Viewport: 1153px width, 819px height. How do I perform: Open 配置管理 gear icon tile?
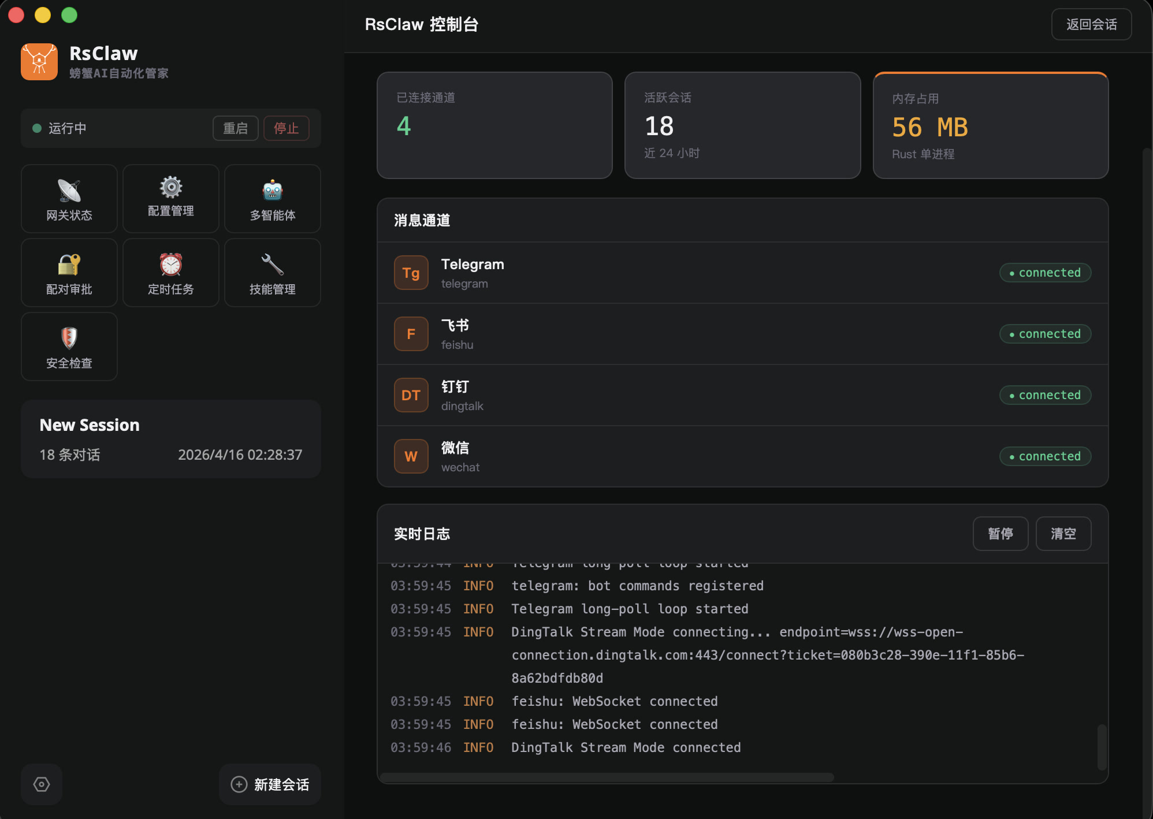(171, 199)
